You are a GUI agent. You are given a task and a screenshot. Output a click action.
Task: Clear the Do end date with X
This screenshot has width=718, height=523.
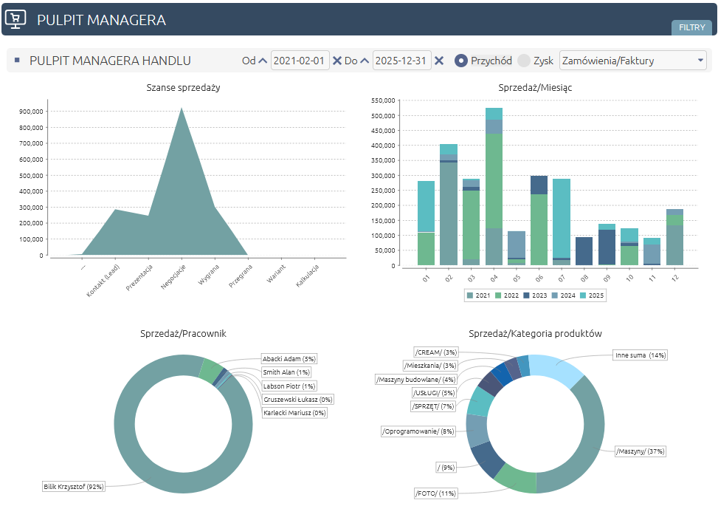[x=438, y=61]
